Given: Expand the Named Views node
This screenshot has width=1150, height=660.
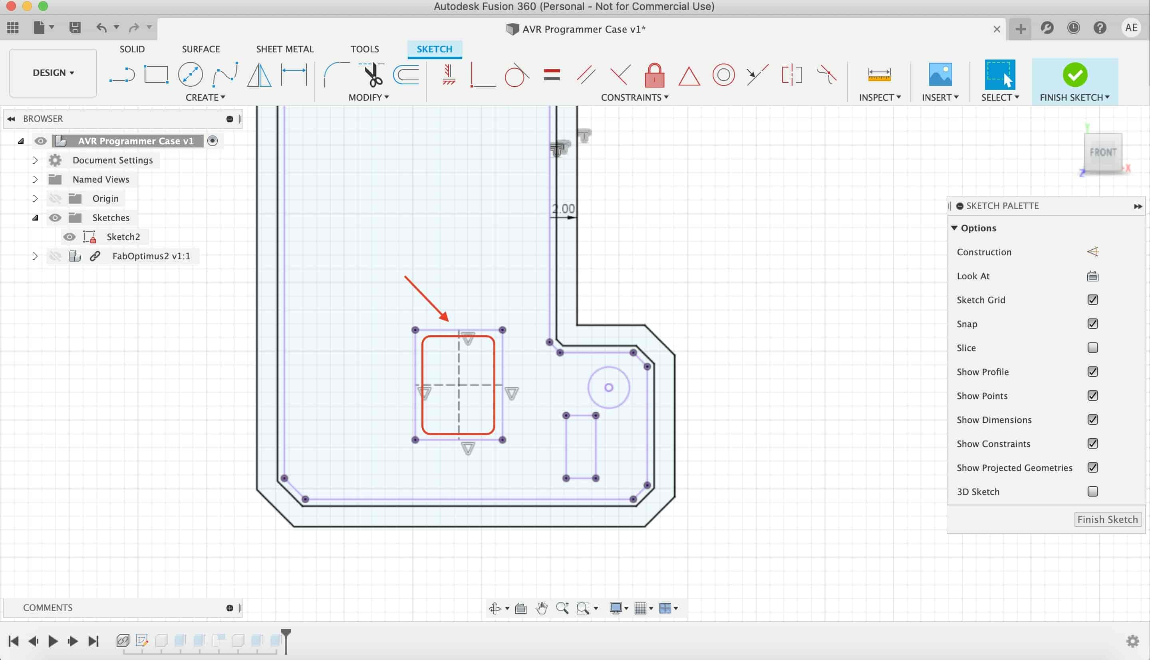Looking at the screenshot, I should (35, 179).
